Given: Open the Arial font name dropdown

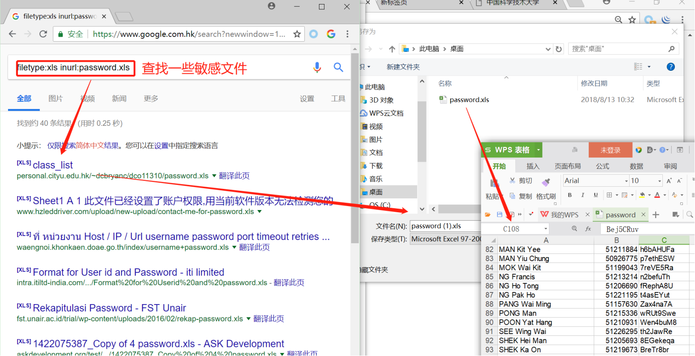Looking at the screenshot, I should (x=626, y=181).
